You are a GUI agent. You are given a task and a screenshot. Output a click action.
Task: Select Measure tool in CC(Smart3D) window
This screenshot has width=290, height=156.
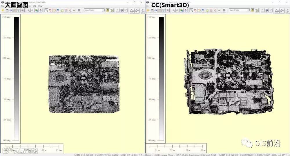(199, 10)
